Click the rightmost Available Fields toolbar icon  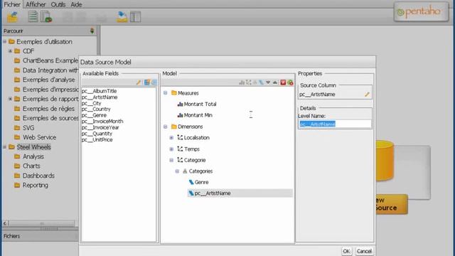(154, 82)
